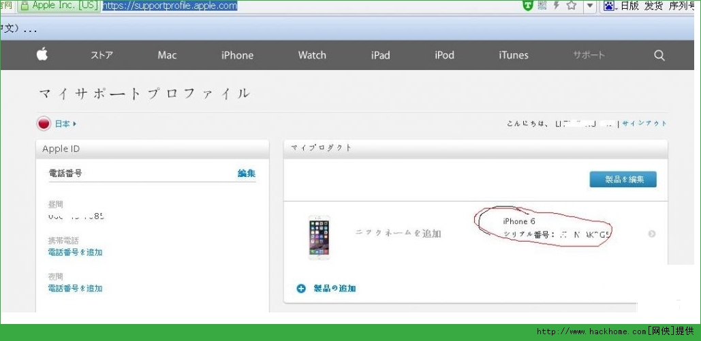Open the Mac navigation tab
701x341 pixels.
(x=167, y=55)
